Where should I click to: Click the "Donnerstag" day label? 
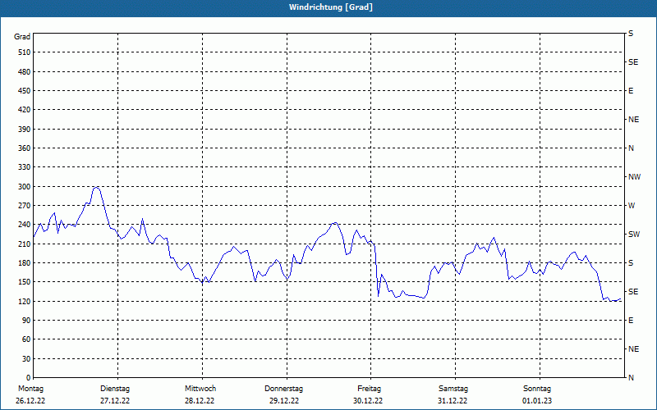283,389
